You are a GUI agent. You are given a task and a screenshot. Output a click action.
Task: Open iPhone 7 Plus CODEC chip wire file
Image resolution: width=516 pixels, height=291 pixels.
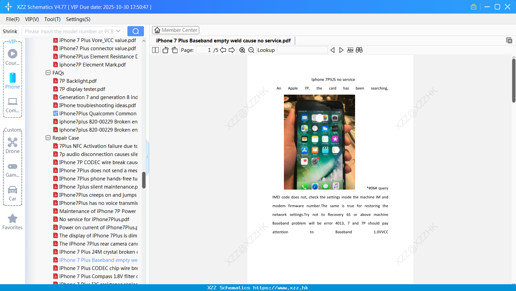[96, 268]
